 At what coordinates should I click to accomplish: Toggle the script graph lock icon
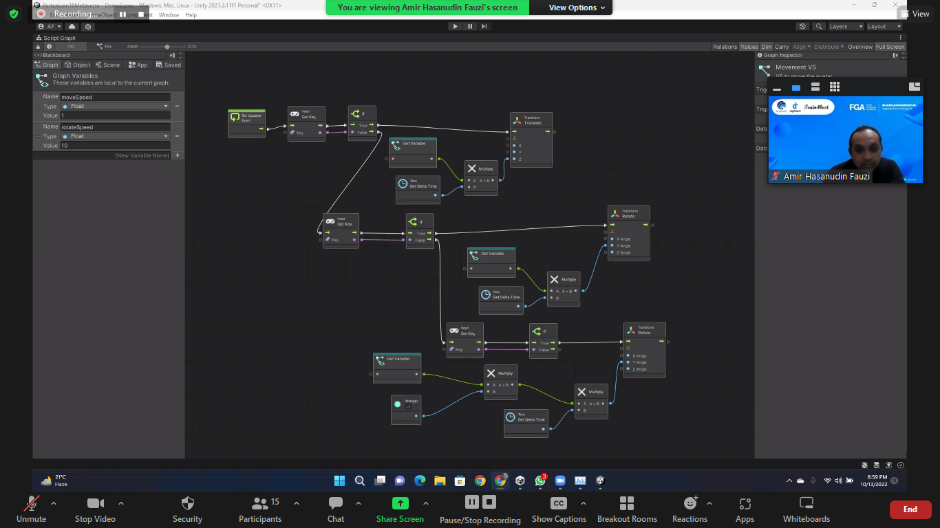[39, 47]
